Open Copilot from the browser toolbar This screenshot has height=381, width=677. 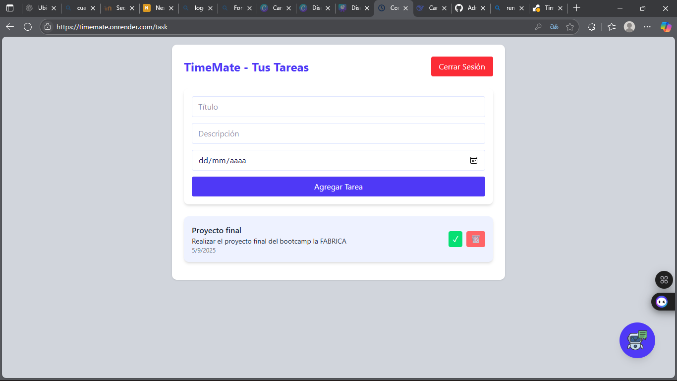pyautogui.click(x=666, y=27)
